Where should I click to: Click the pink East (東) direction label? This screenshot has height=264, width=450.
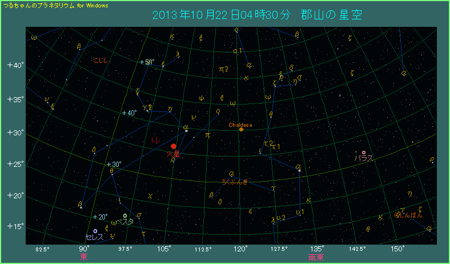pos(84,257)
